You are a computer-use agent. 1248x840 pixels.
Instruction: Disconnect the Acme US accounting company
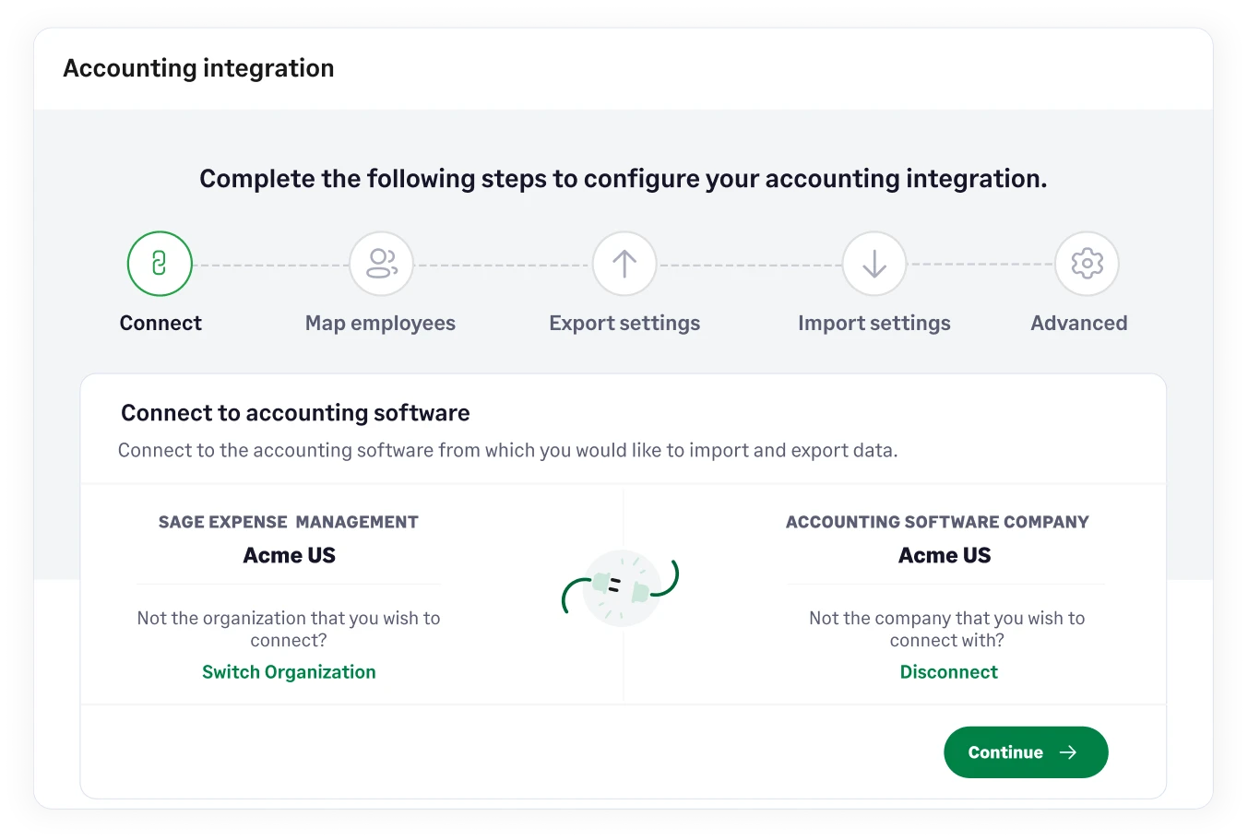(x=948, y=671)
